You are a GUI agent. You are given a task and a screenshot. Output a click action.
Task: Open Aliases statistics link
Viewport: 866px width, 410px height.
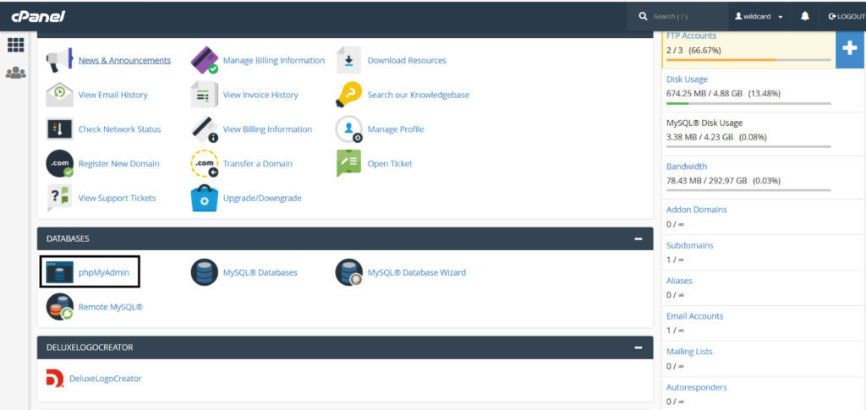click(x=679, y=281)
